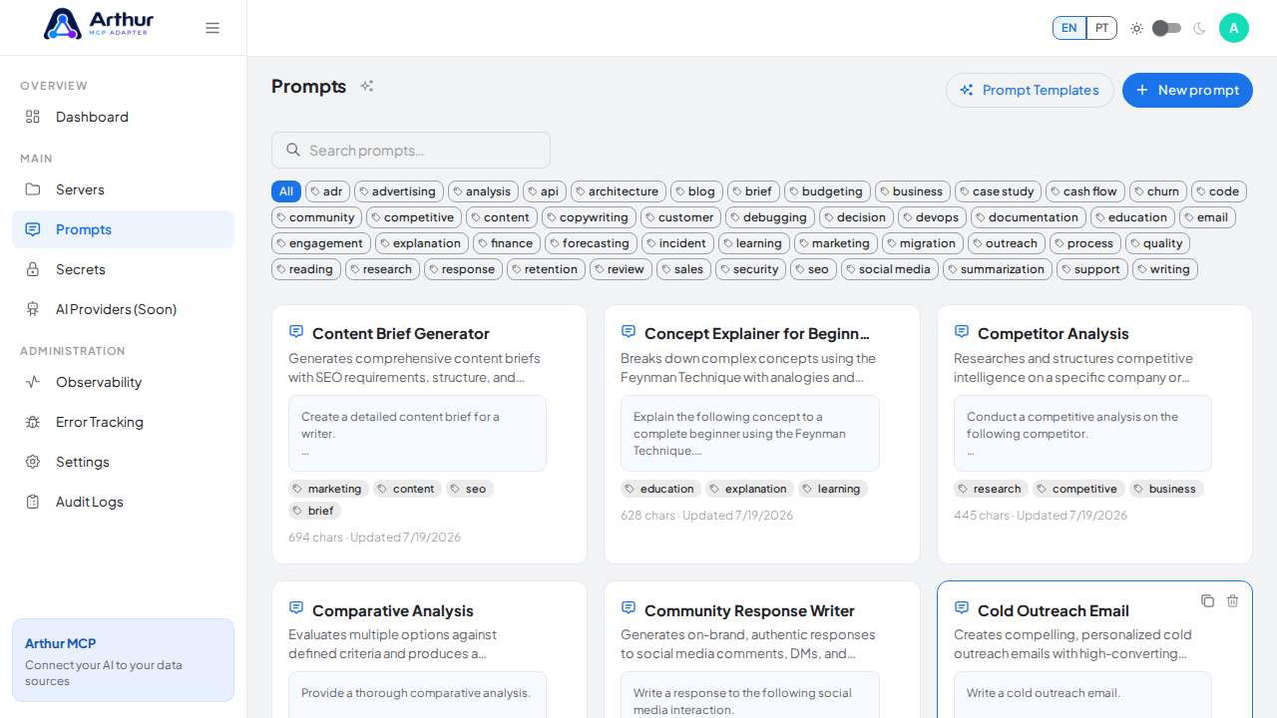Collapse the sidebar with the hamburger icon
Image resolution: width=1277 pixels, height=718 pixels.
213,28
